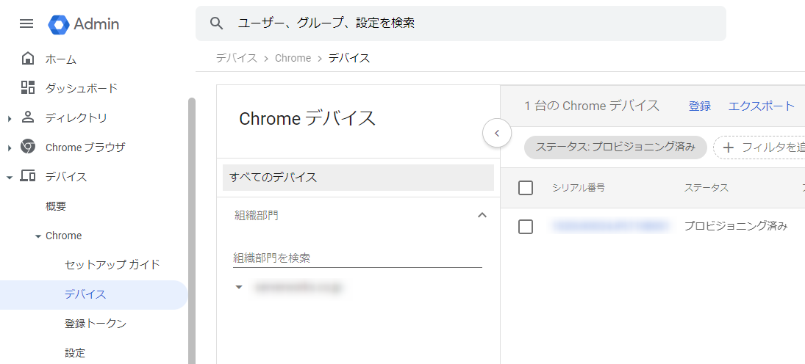This screenshot has height=364, width=805.
Task: Click the 組織部門を検索 input field
Action: (357, 258)
